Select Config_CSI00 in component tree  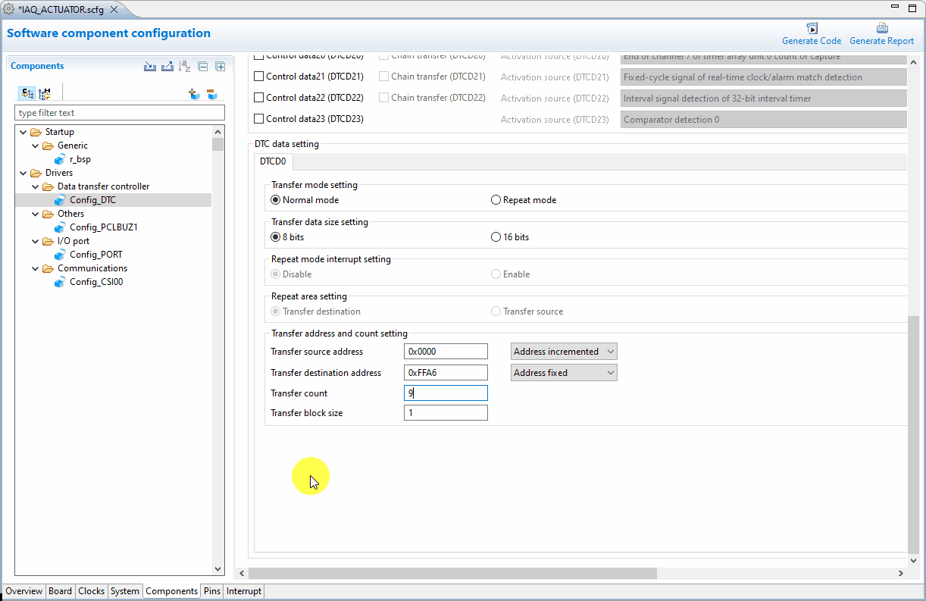click(x=96, y=282)
